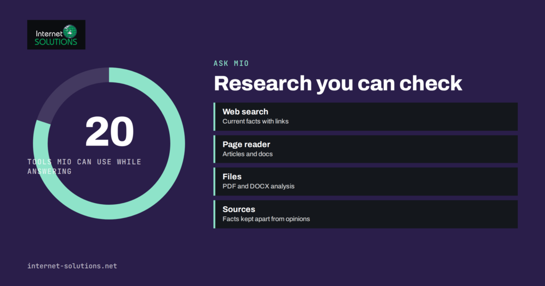This screenshot has height=286, width=545.
Task: Click the 'ASK MIO' label
Action: pos(231,63)
